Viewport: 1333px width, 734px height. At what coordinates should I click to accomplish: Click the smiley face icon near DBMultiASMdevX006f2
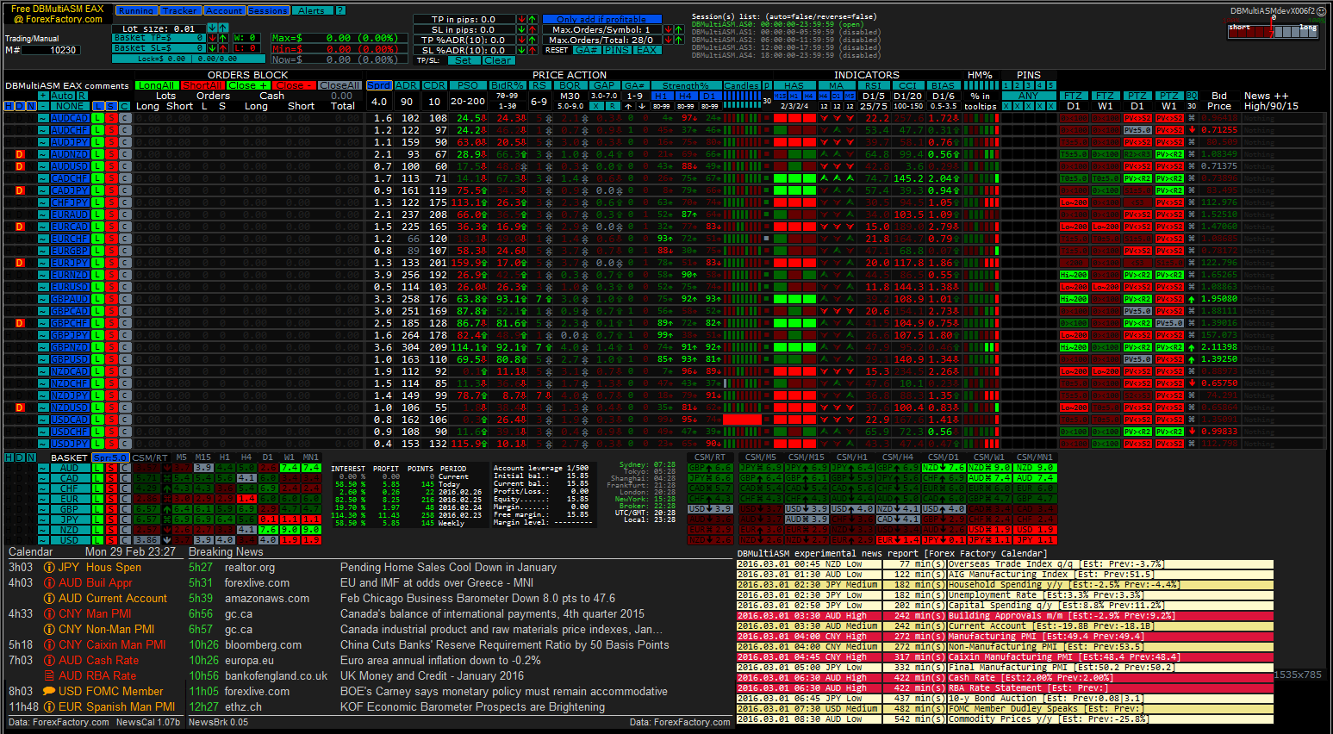[x=1323, y=11]
